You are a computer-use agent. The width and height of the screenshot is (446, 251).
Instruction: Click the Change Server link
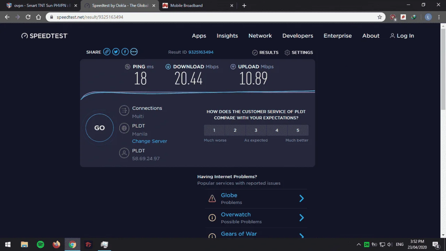(149, 141)
